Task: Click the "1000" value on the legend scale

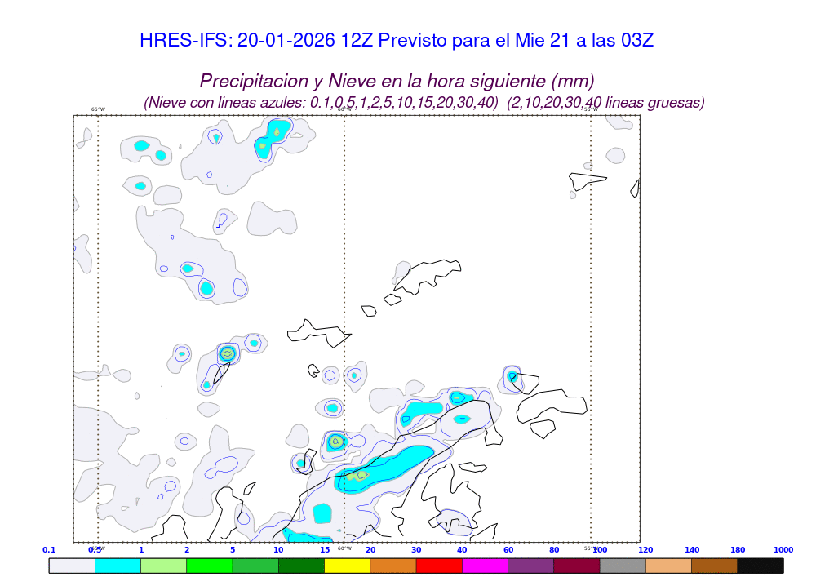Action: pos(783,550)
